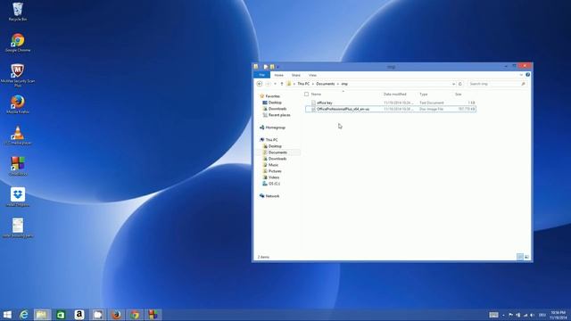This screenshot has width=571, height=321.
Task: Open Recent places in navigation pane
Action: [279, 115]
